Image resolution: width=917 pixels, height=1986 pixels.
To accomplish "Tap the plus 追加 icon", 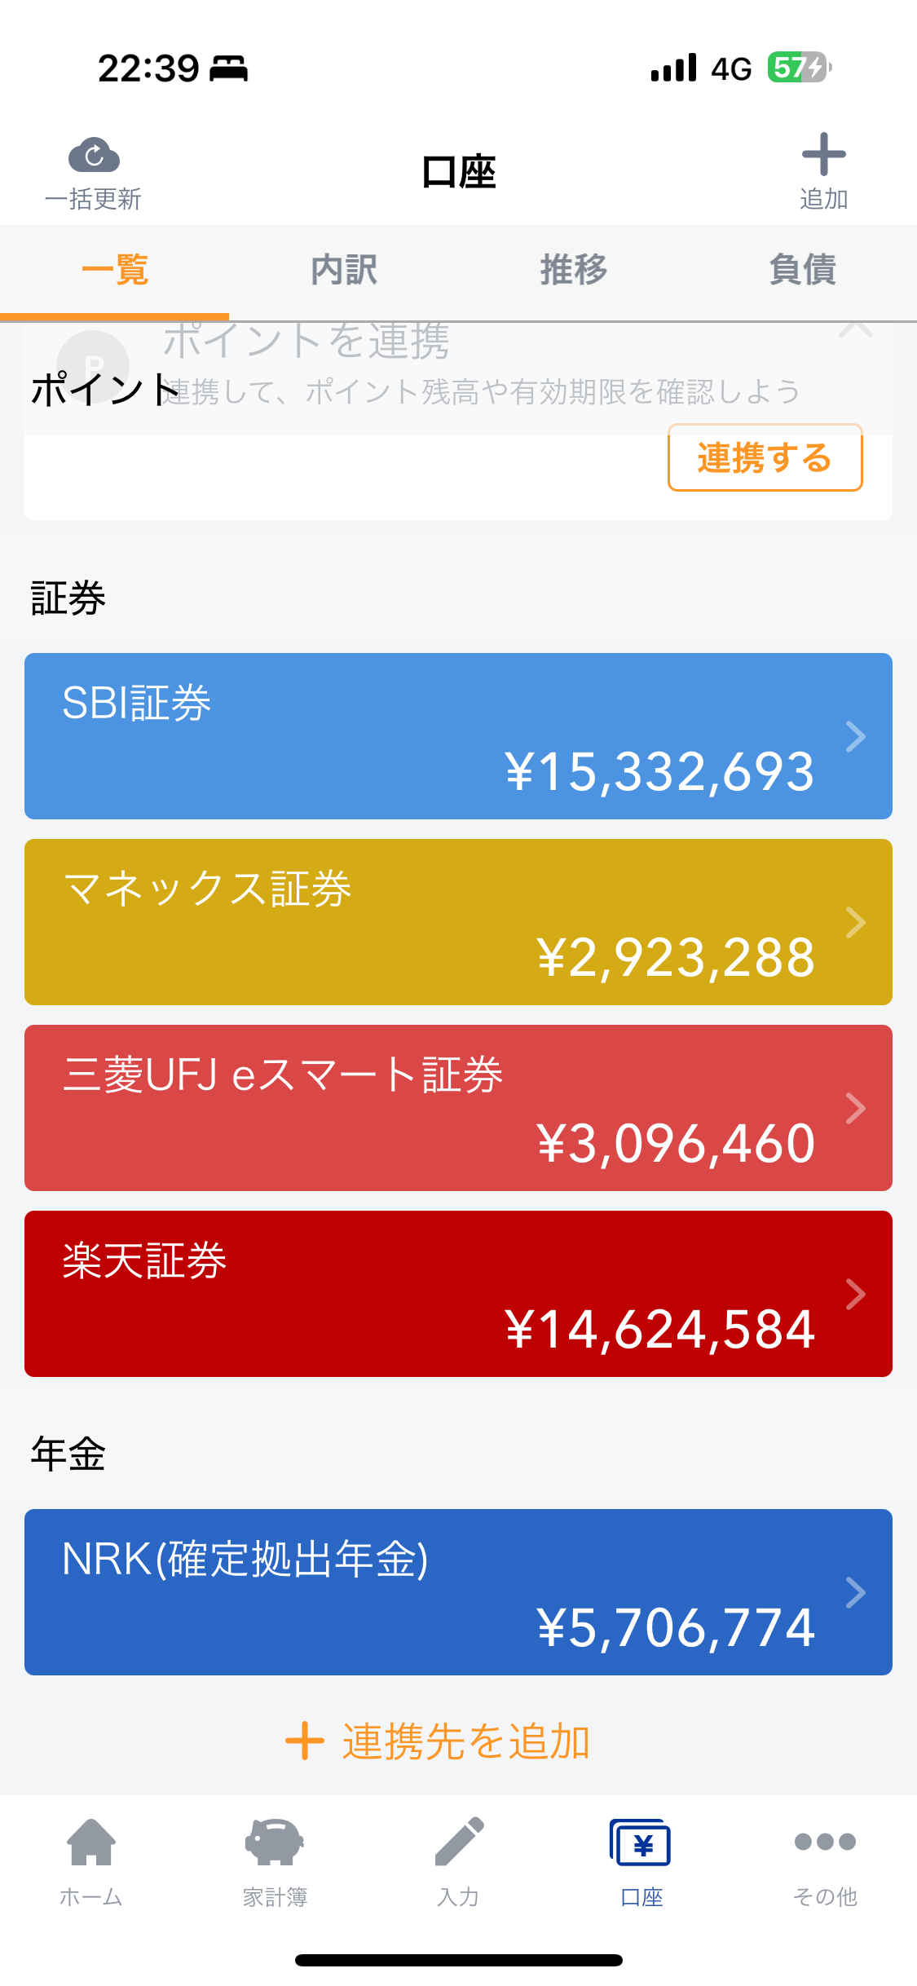I will click(x=823, y=154).
